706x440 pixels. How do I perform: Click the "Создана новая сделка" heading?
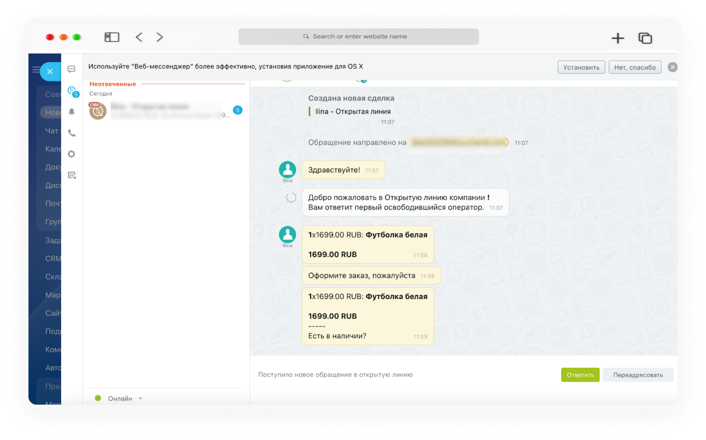pos(351,98)
